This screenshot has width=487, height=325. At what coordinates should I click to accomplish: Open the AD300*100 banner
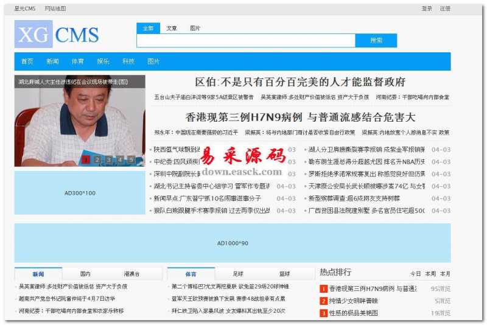80,193
